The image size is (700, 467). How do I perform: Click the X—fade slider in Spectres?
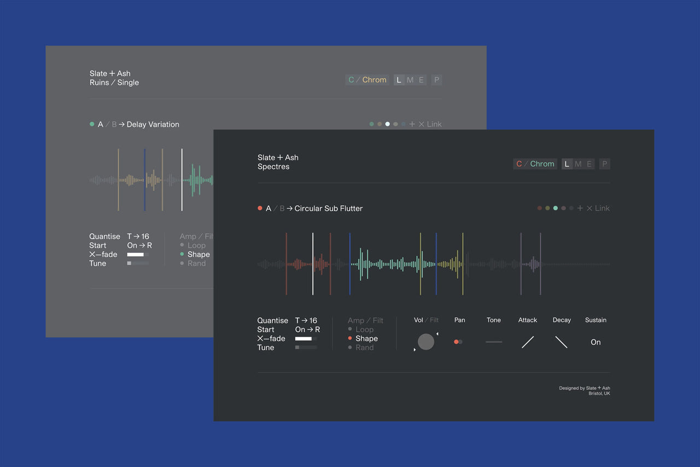306,338
